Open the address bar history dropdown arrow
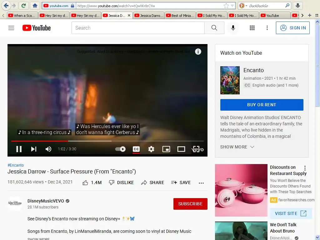 point(232,6)
